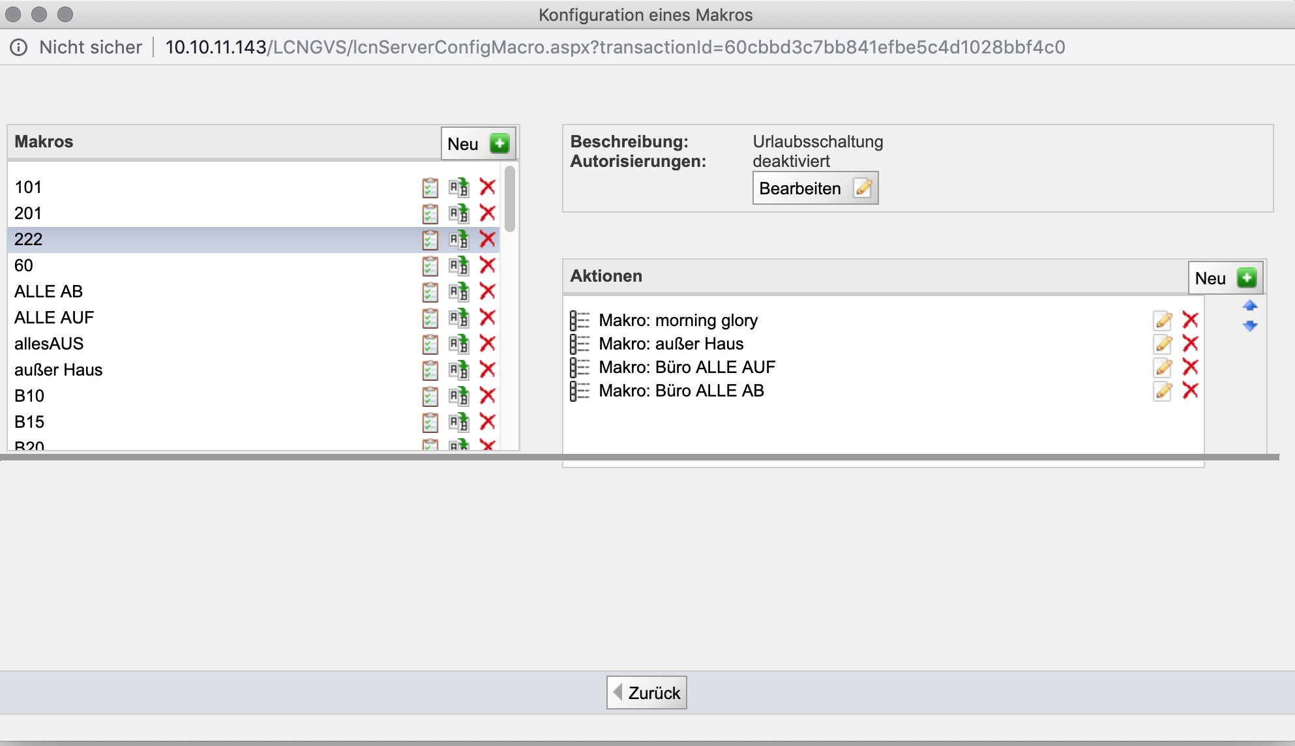The height and width of the screenshot is (746, 1295).
Task: Click clipboard icon for ALLE AB macro
Action: click(x=430, y=291)
